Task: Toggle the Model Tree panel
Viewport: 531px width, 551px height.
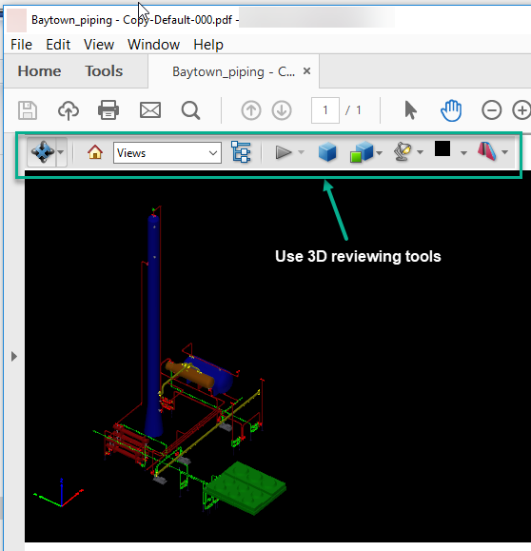Action: pyautogui.click(x=241, y=152)
